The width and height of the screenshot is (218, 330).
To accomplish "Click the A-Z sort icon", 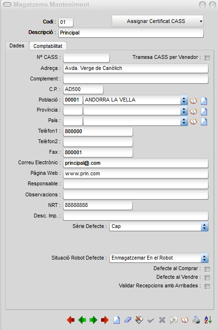I will click(208, 320).
